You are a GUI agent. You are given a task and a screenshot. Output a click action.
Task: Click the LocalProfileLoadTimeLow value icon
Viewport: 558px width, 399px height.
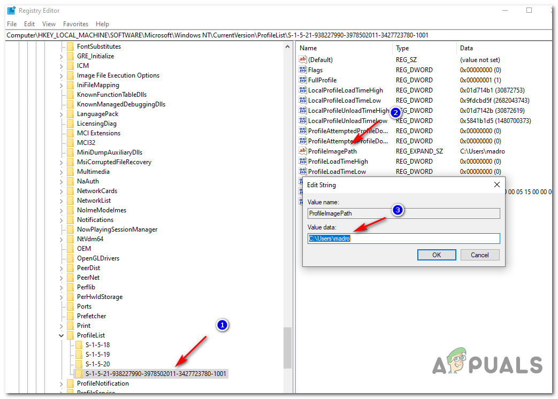tap(302, 100)
